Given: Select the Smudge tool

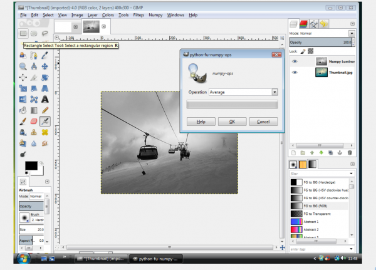Looking at the screenshot, I should pos(45,143).
